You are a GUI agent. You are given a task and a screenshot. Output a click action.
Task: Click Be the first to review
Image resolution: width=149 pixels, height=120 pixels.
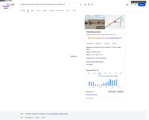click(x=92, y=95)
